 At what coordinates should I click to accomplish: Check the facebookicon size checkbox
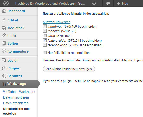pos(45,45)
